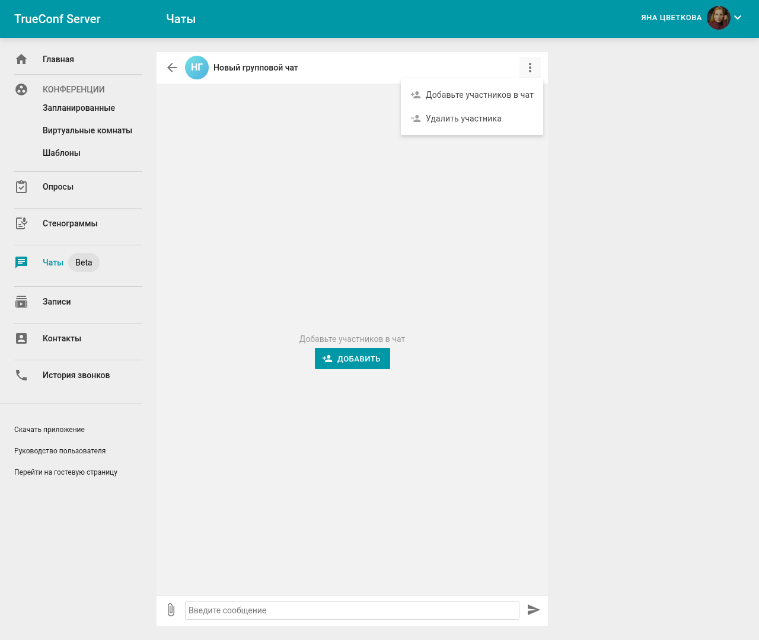Click the Стенограммы transcript icon

[21, 223]
